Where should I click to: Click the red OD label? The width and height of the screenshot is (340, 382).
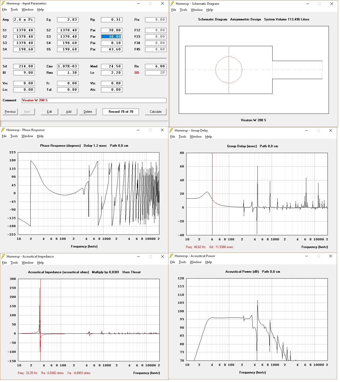[x=137, y=73]
